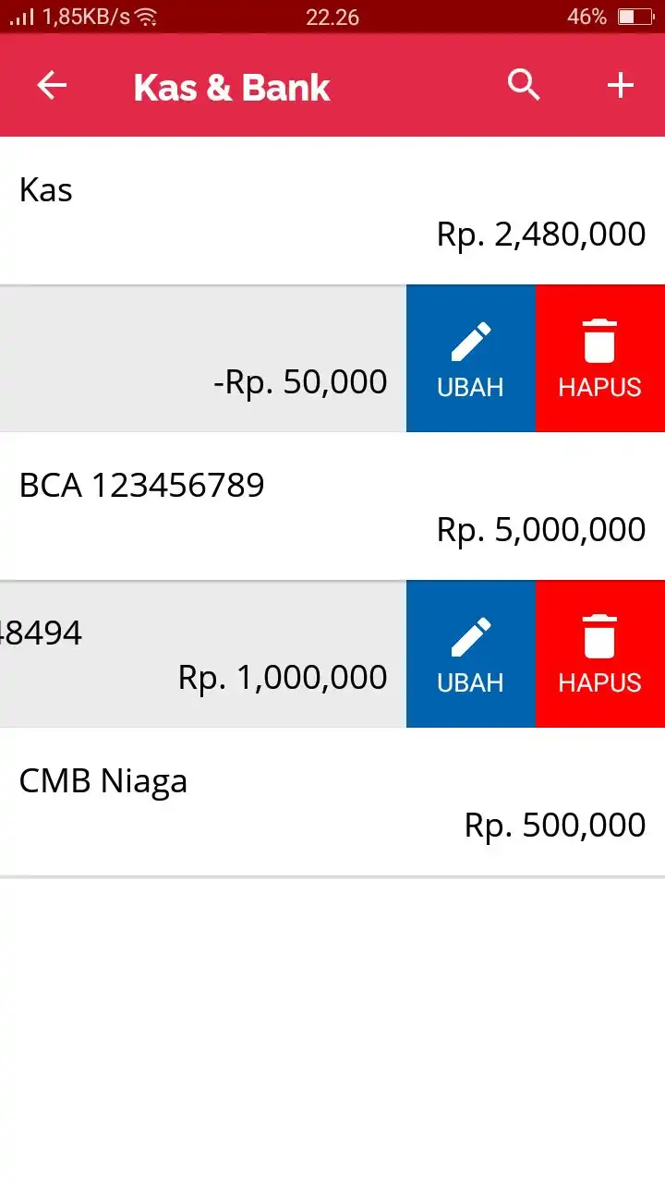665x1182 pixels.
Task: Tap the signal strength bars icon
Action: pyautogui.click(x=22, y=17)
